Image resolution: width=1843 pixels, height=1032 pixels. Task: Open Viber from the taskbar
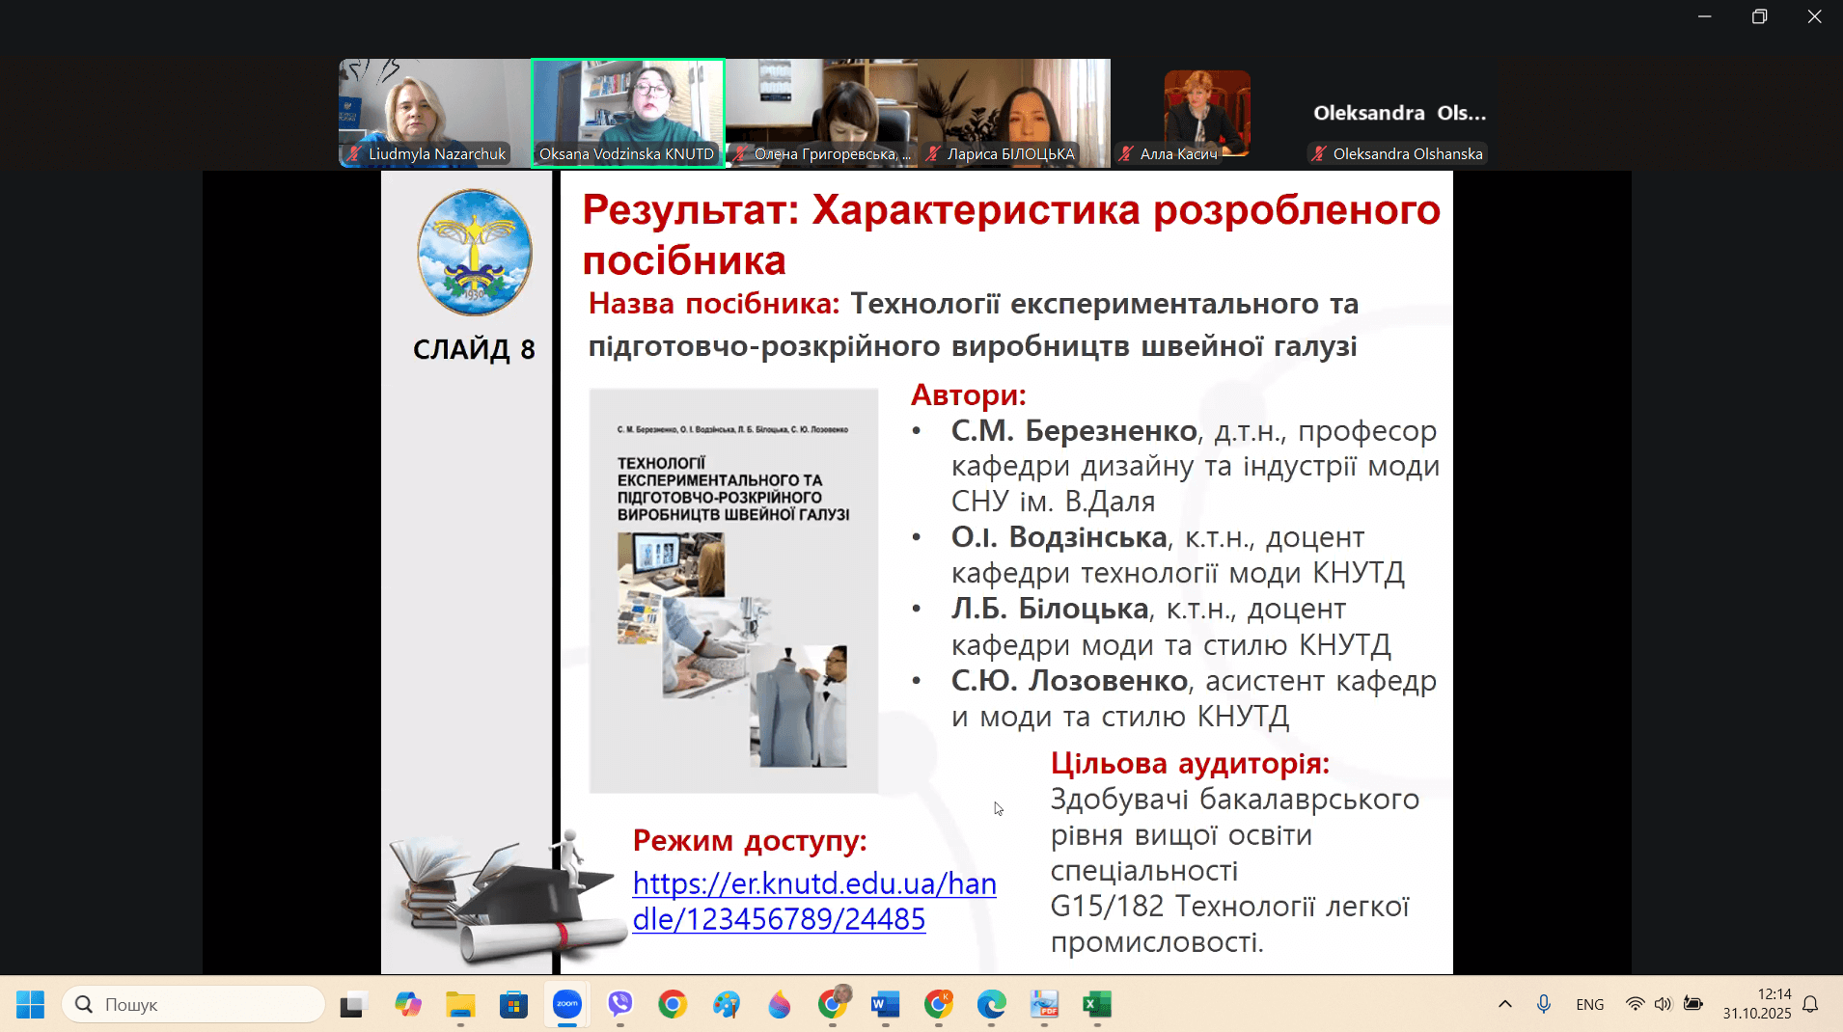pos(619,1005)
